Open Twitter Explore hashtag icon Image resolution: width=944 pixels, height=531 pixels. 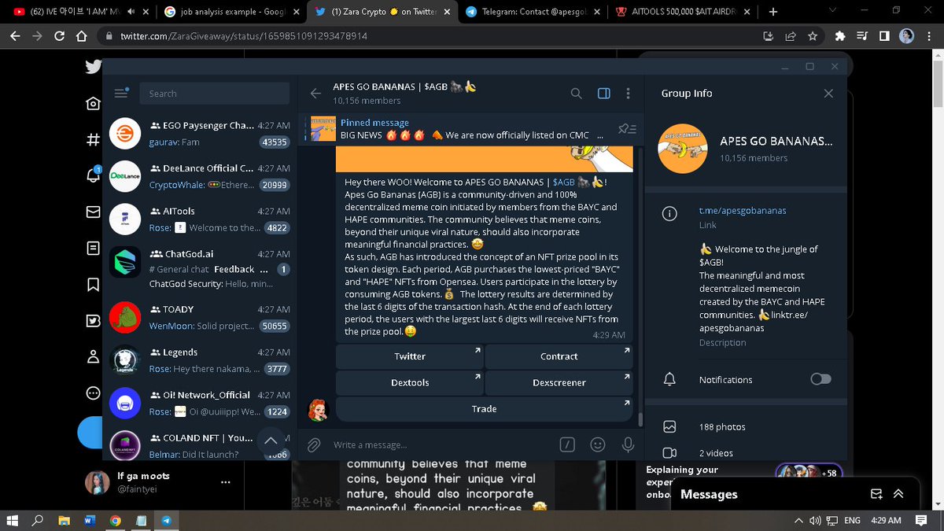point(93,140)
